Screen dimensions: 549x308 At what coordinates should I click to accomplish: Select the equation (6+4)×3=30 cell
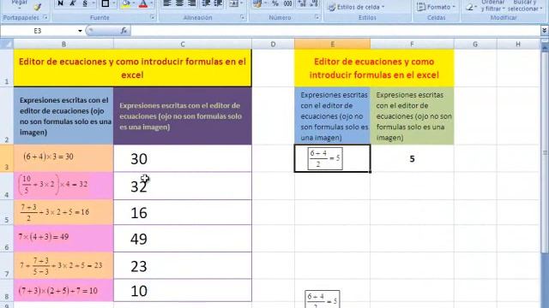pyautogui.click(x=63, y=158)
